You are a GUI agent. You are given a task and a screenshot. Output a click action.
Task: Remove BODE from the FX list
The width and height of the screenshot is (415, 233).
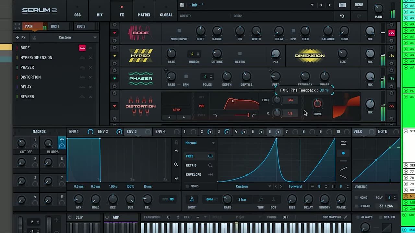tap(90, 48)
